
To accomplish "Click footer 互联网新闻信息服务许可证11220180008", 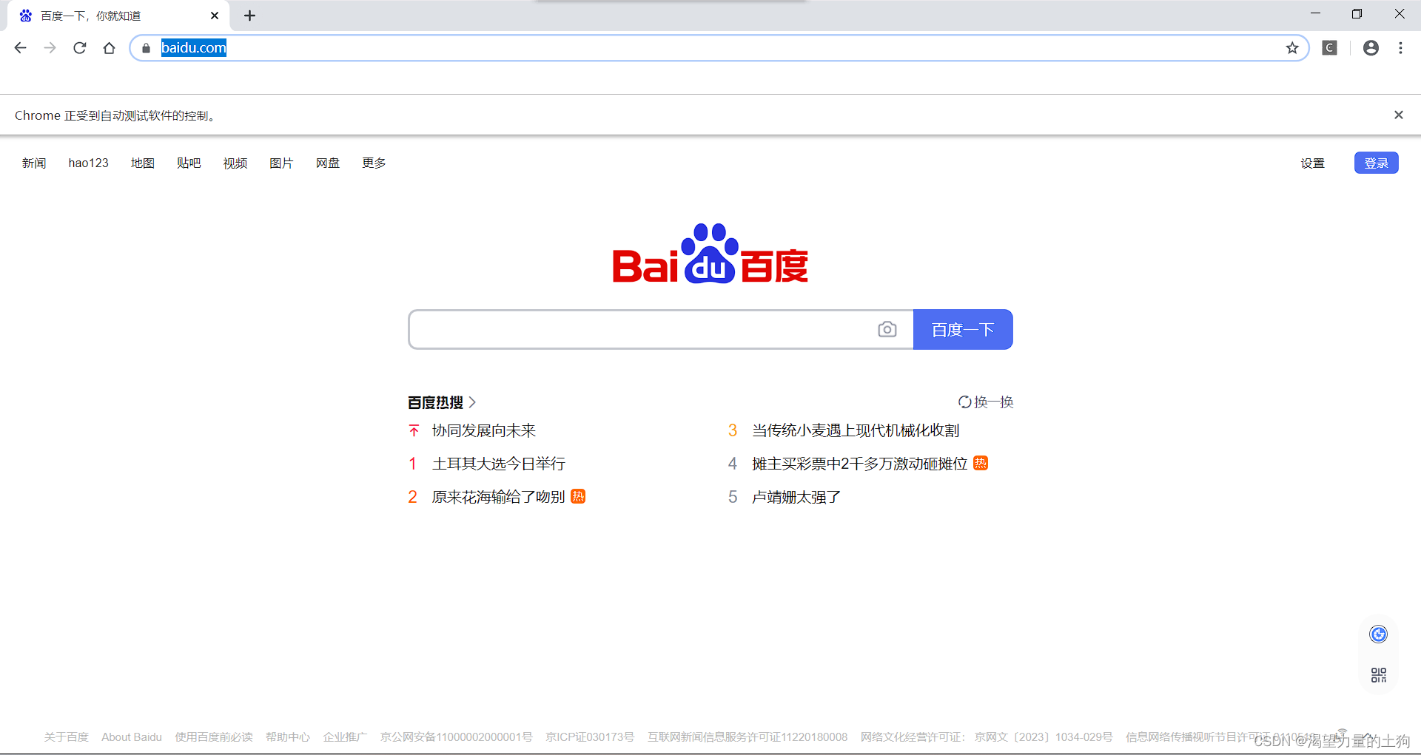I will point(748,737).
